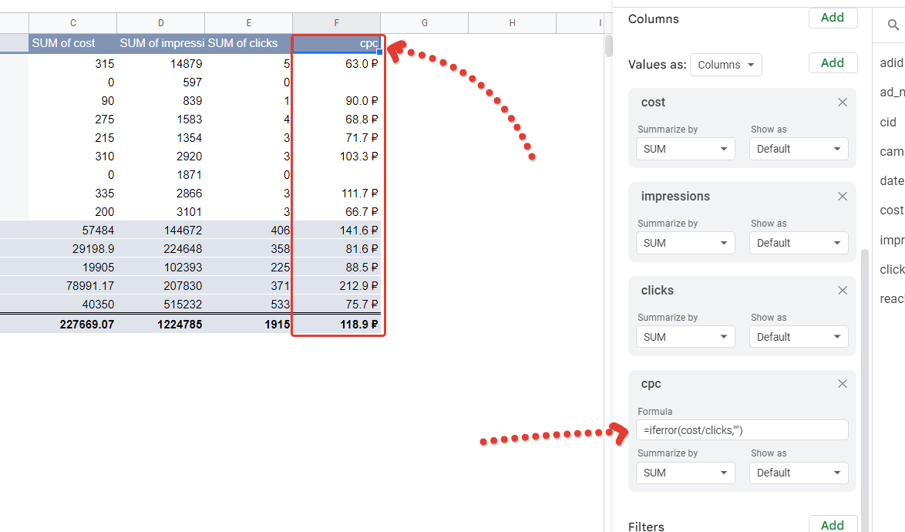The image size is (905, 532).
Task: Open cpc Show as Default dropdown
Action: (799, 473)
